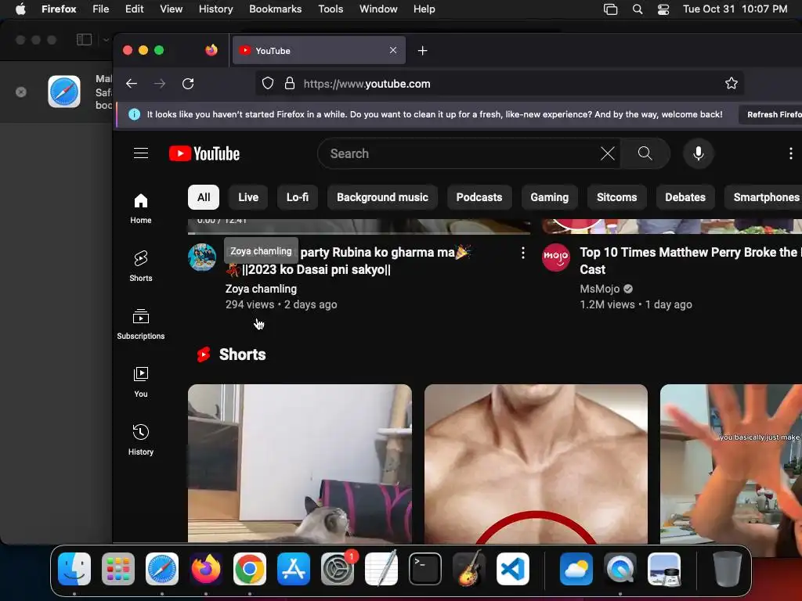Click the Firefox address bar URL

pyautogui.click(x=367, y=84)
